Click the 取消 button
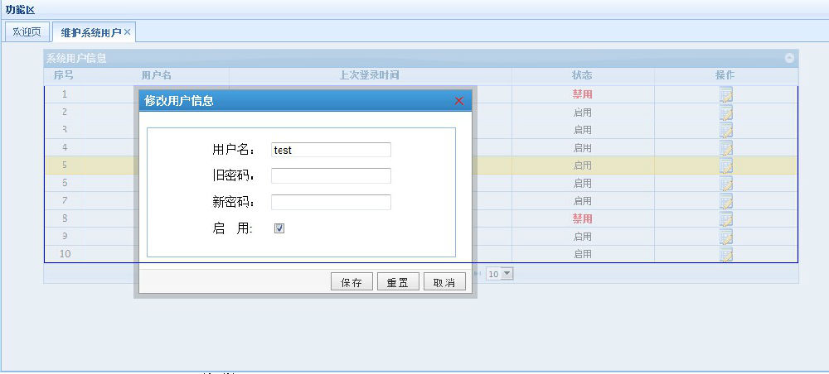This screenshot has height=374, width=829. 444,282
